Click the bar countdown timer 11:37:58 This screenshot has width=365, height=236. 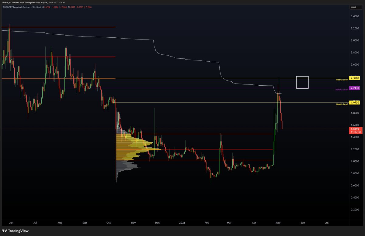356,132
